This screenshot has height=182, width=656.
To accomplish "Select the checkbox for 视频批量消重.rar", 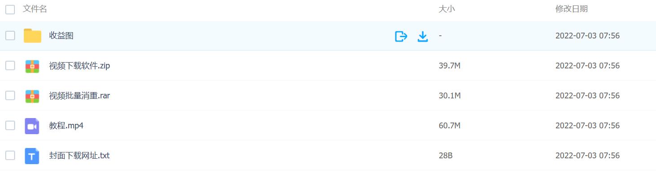I will pyautogui.click(x=10, y=96).
